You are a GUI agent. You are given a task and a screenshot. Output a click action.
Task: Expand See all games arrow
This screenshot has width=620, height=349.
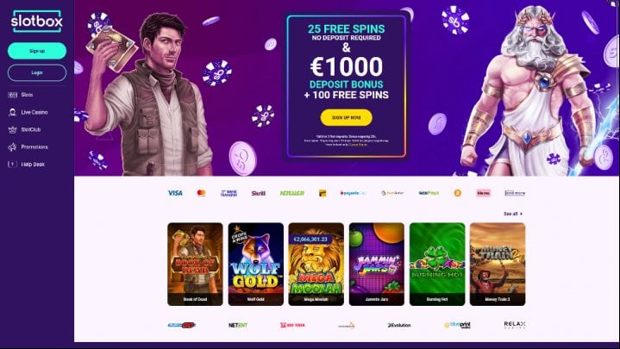(x=521, y=214)
